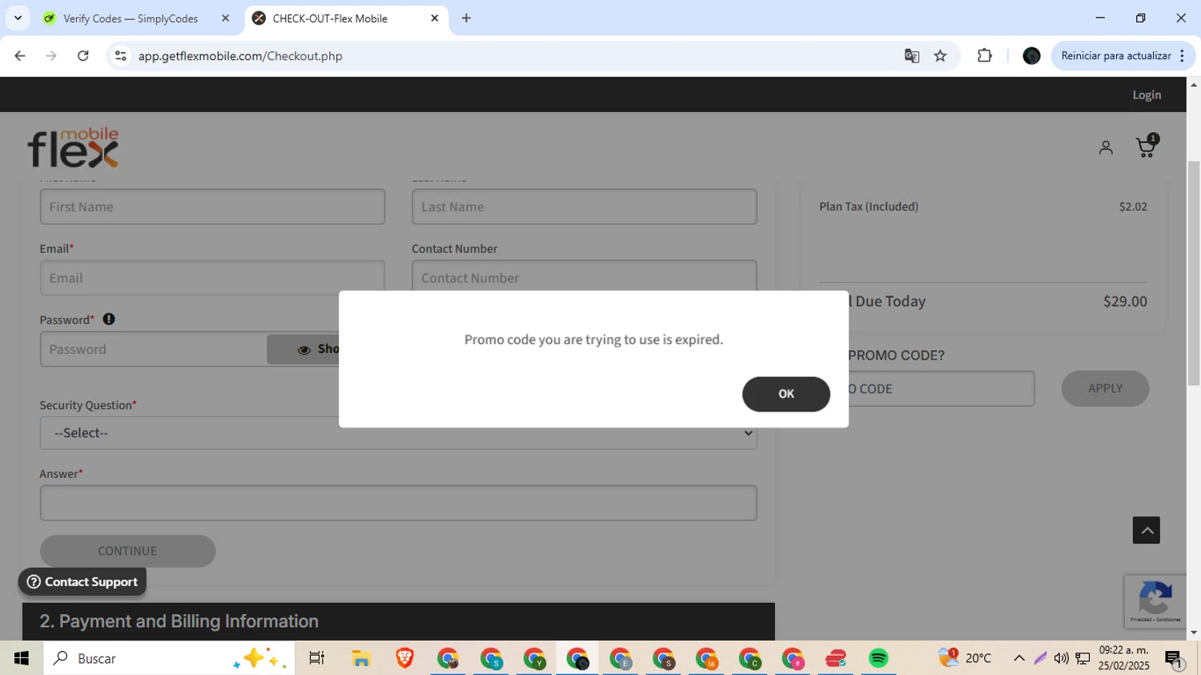Image resolution: width=1201 pixels, height=675 pixels.
Task: Open the network tray icon
Action: [x=1083, y=658]
